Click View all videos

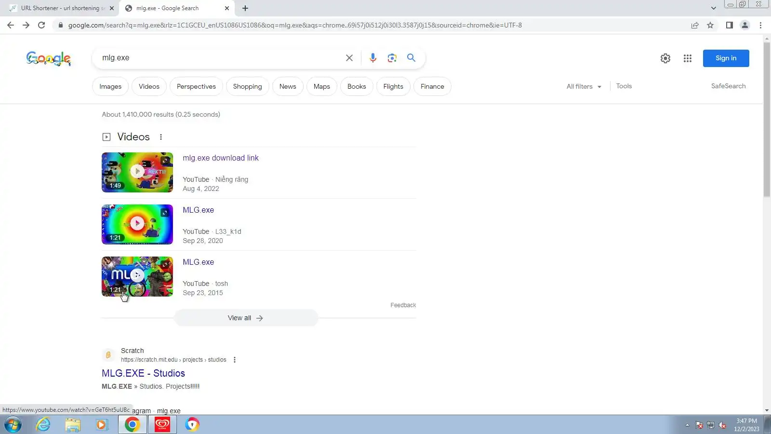[x=246, y=318]
